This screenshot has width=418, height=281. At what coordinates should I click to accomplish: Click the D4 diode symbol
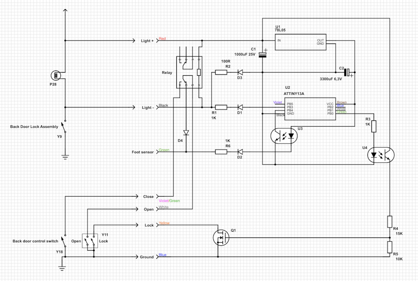pos(186,133)
